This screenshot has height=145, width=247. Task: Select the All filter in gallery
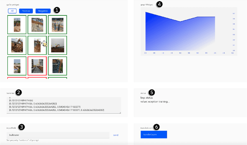(x=12, y=11)
